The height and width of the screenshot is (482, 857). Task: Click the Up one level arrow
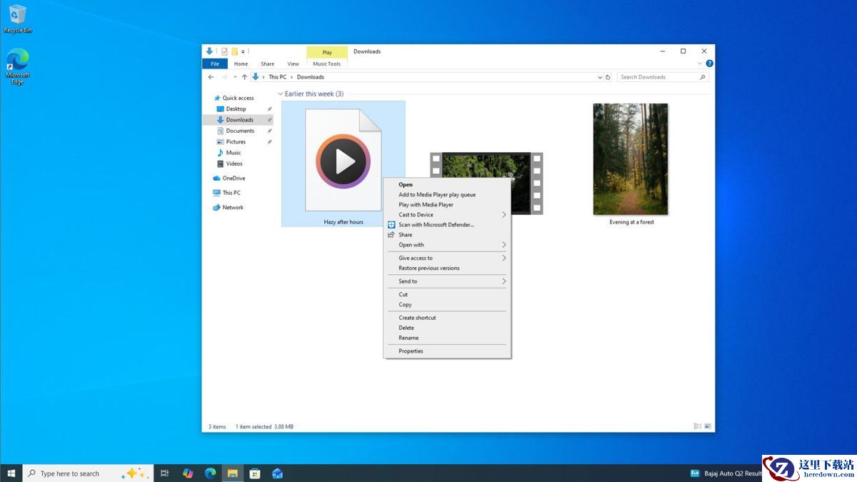tap(244, 77)
